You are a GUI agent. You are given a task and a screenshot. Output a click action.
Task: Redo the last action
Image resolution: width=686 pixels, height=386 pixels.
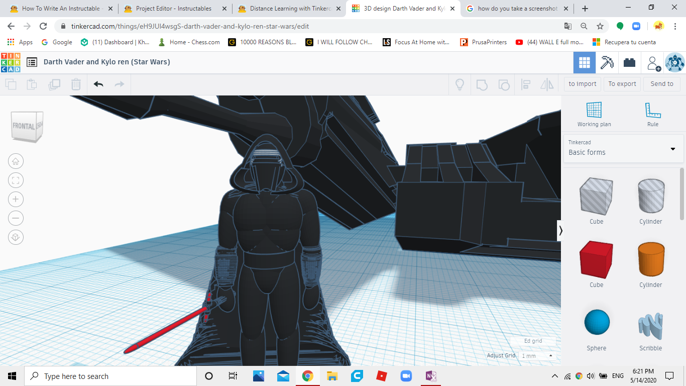click(120, 84)
